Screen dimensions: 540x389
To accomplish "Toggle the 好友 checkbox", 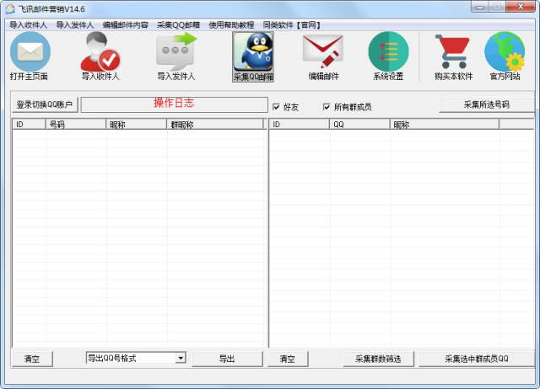I will tap(276, 107).
